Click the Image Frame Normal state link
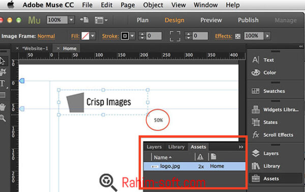Screen dimensions: 305x192 pyautogui.click(x=46, y=36)
